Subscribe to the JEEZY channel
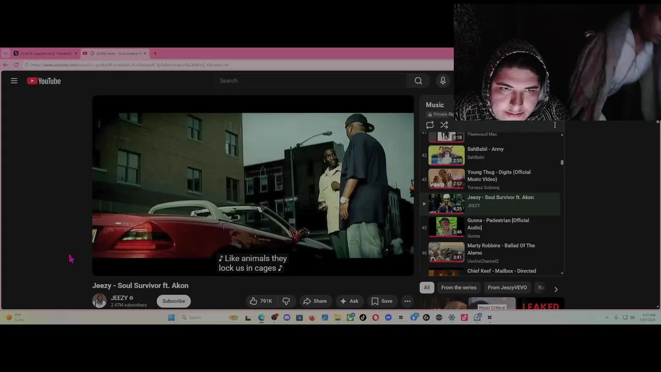This screenshot has height=372, width=661. click(174, 301)
